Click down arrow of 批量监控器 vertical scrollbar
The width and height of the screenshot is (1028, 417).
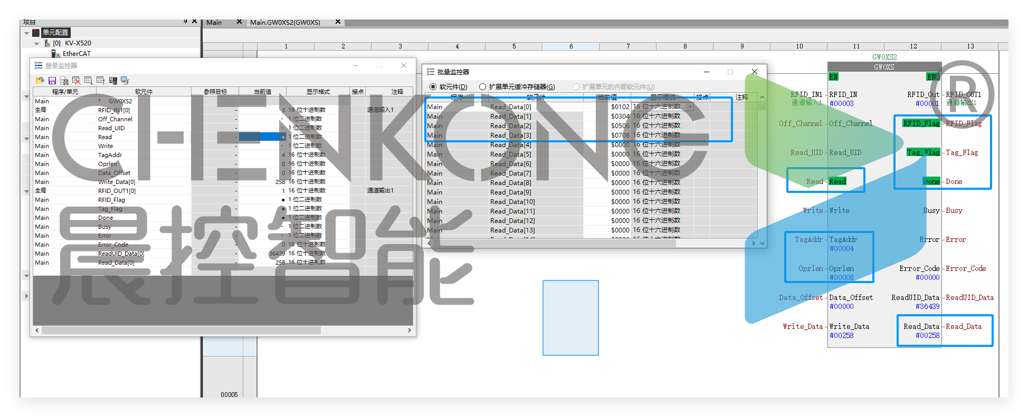point(762,243)
